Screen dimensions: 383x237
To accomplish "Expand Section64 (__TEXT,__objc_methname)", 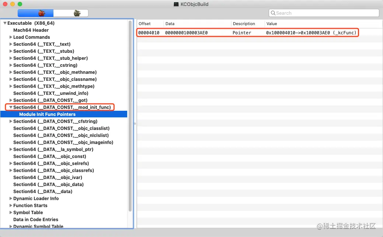I will tap(11, 72).
